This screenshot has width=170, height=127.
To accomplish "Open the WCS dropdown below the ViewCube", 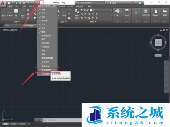I will (158, 55).
